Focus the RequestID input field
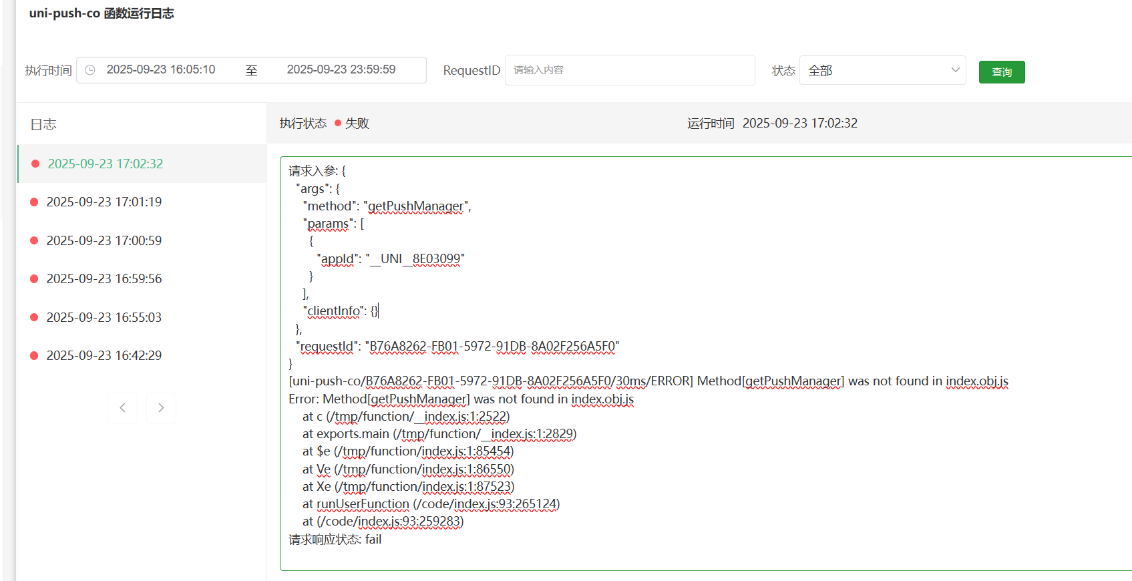 pyautogui.click(x=630, y=70)
